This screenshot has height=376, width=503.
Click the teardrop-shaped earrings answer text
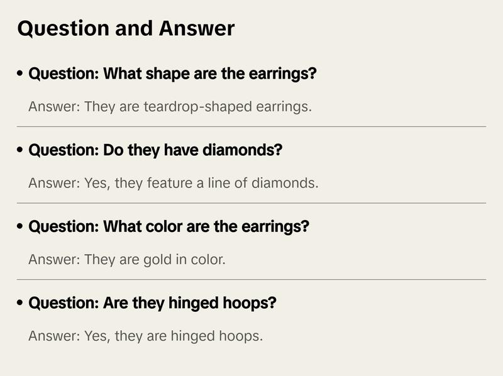point(170,106)
